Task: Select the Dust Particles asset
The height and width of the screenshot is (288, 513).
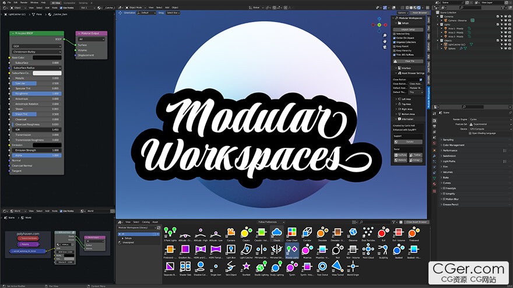Action: click(368, 234)
